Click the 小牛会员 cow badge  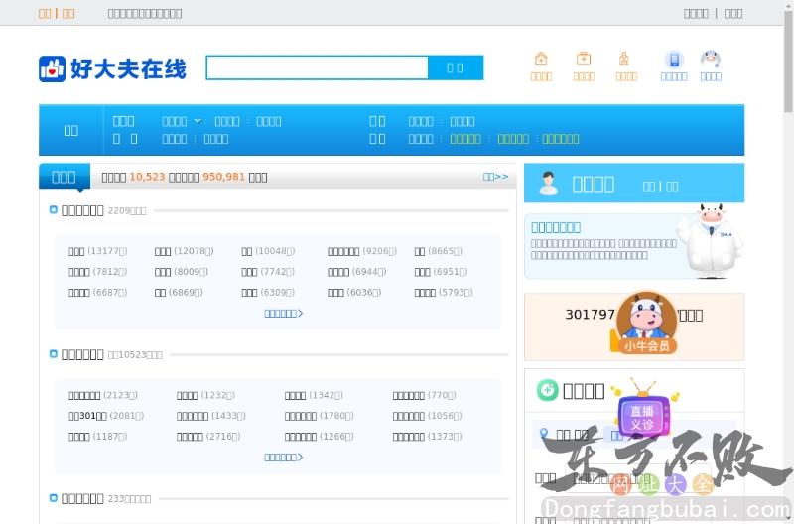(x=646, y=324)
